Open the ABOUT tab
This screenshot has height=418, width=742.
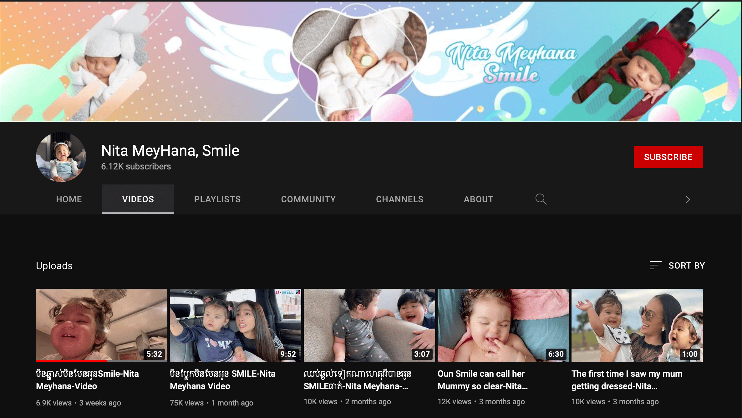coord(479,199)
